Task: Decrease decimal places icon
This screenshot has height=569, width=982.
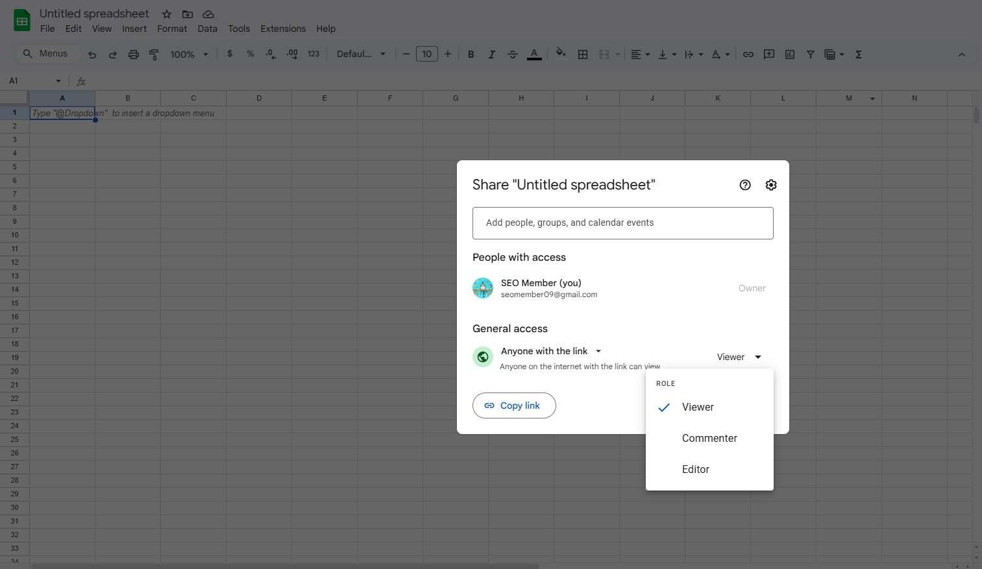Action: pos(271,54)
